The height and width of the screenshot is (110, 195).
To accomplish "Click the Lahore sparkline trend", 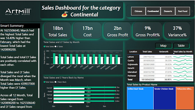I will pyautogui.click(x=183, y=57).
